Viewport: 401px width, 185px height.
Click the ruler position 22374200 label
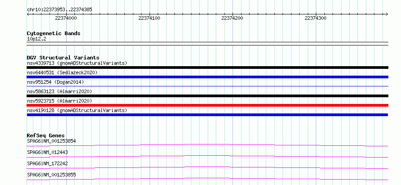tap(232, 18)
